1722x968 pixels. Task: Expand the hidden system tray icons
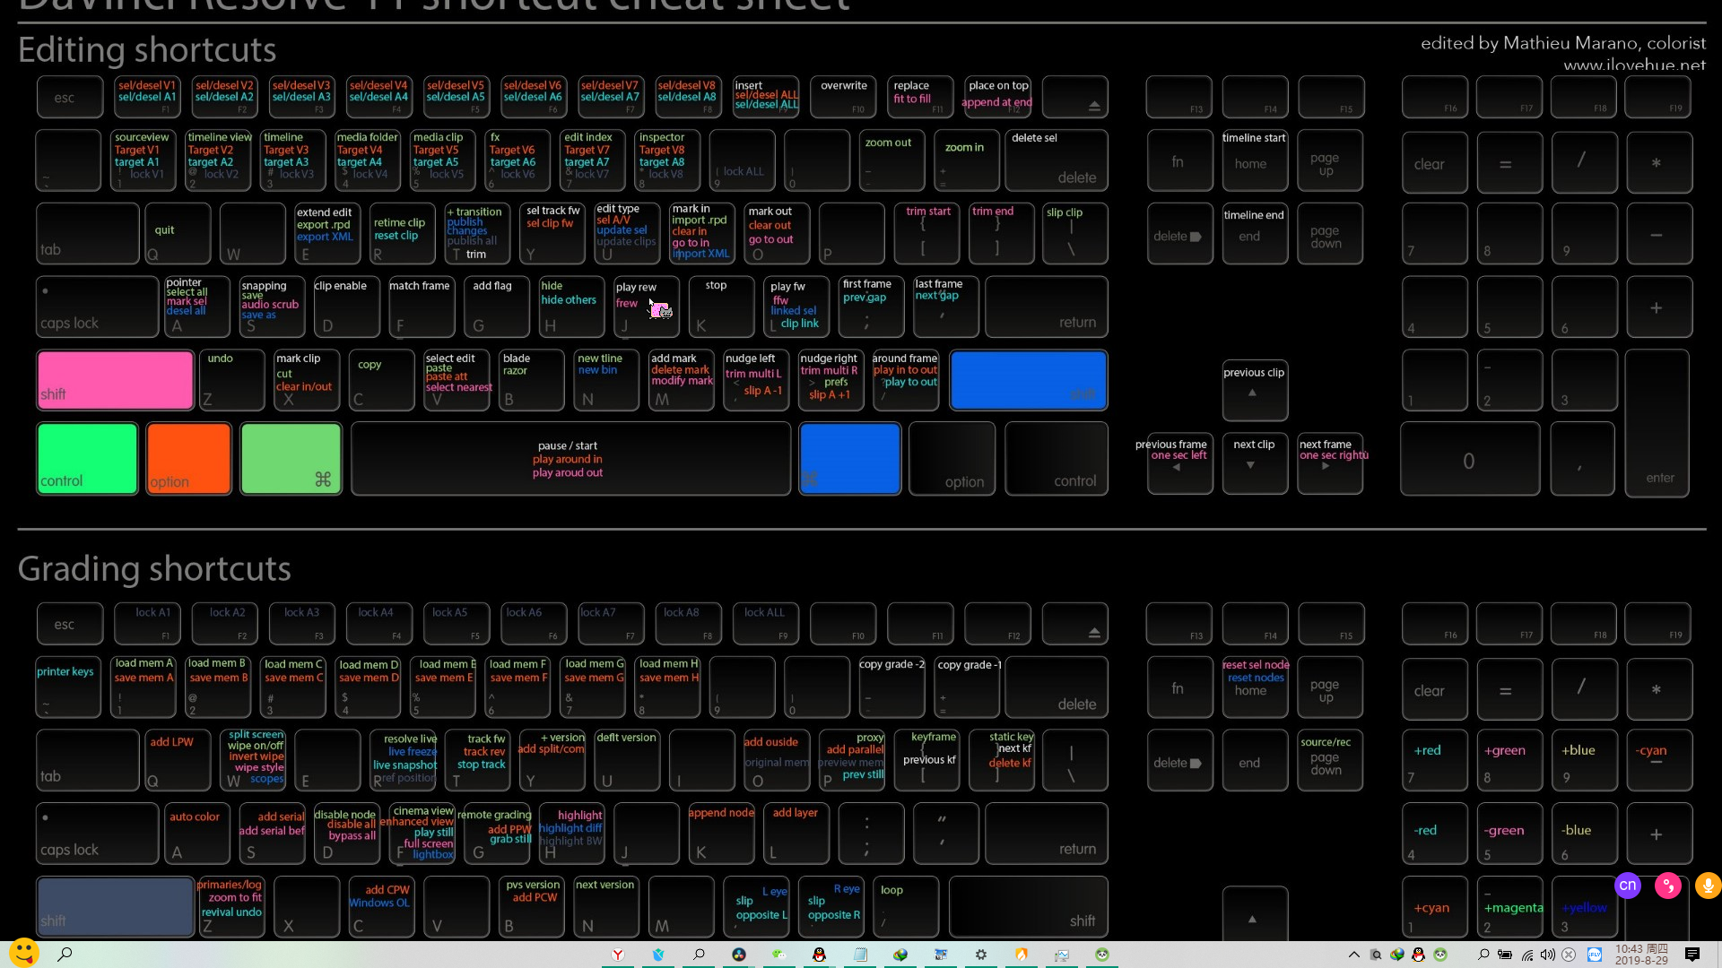click(1354, 955)
